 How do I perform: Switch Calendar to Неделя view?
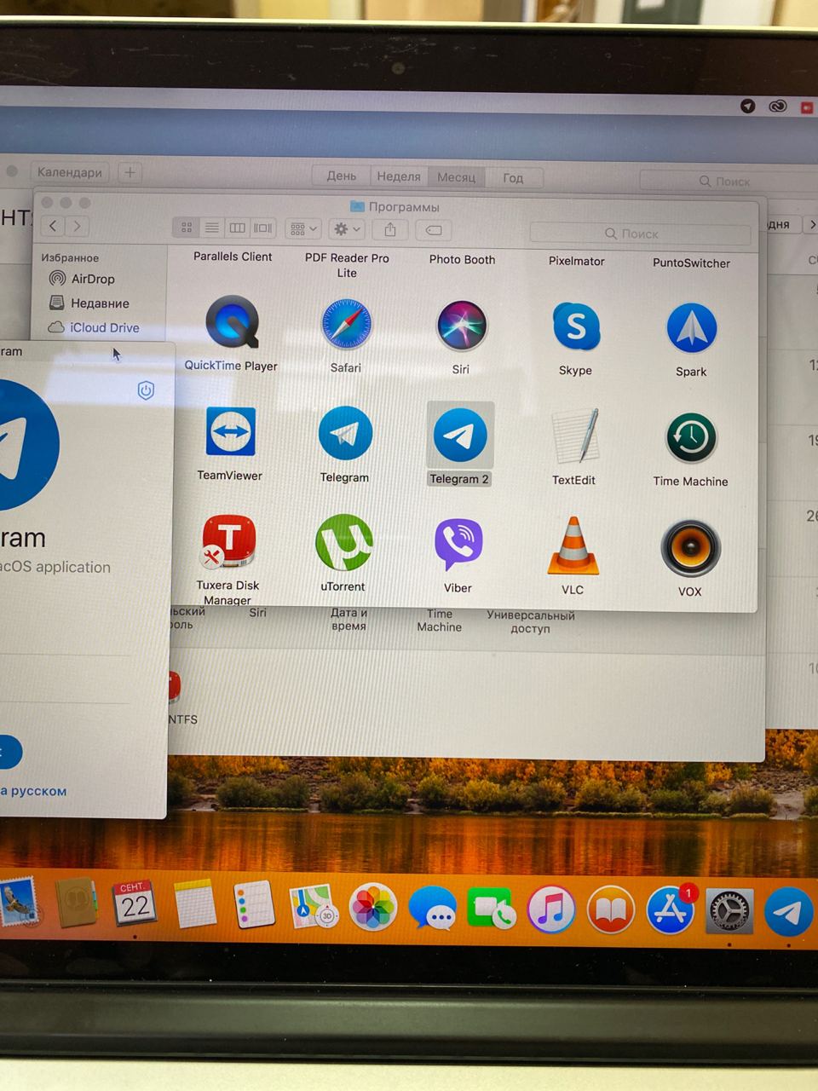point(399,176)
